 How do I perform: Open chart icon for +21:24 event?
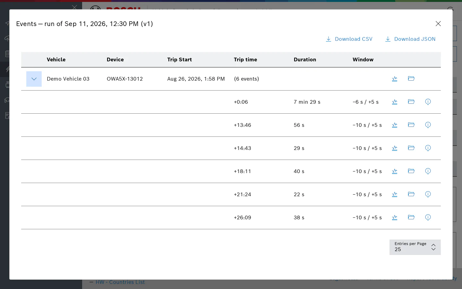(x=395, y=194)
